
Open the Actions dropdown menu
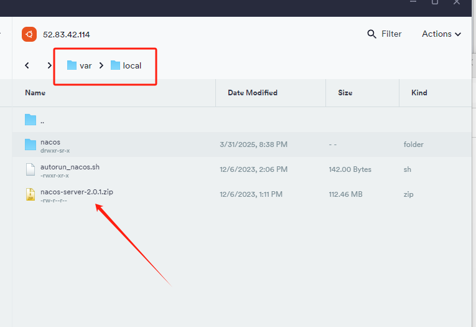pyautogui.click(x=441, y=34)
